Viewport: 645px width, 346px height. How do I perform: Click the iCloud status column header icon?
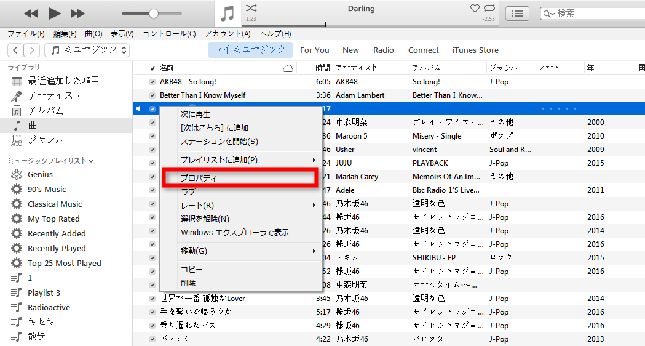coord(288,68)
